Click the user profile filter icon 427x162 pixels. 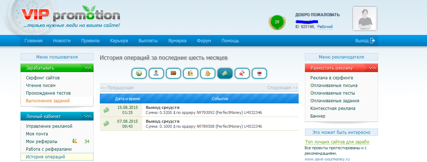[156, 73]
